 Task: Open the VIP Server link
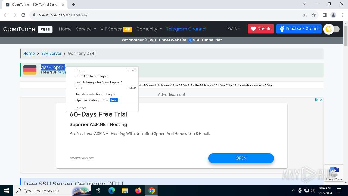click(x=116, y=29)
